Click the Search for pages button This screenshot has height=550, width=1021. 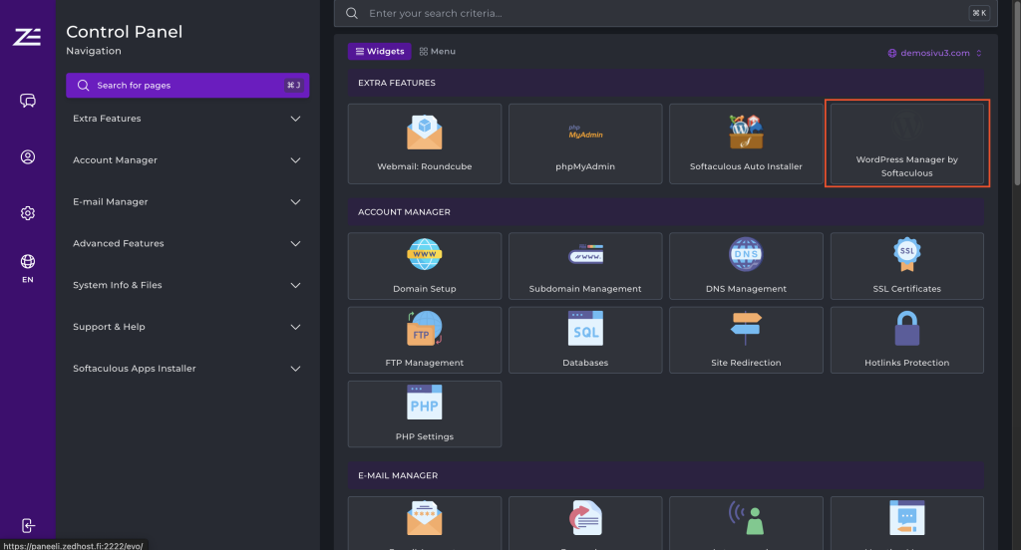pyautogui.click(x=187, y=86)
